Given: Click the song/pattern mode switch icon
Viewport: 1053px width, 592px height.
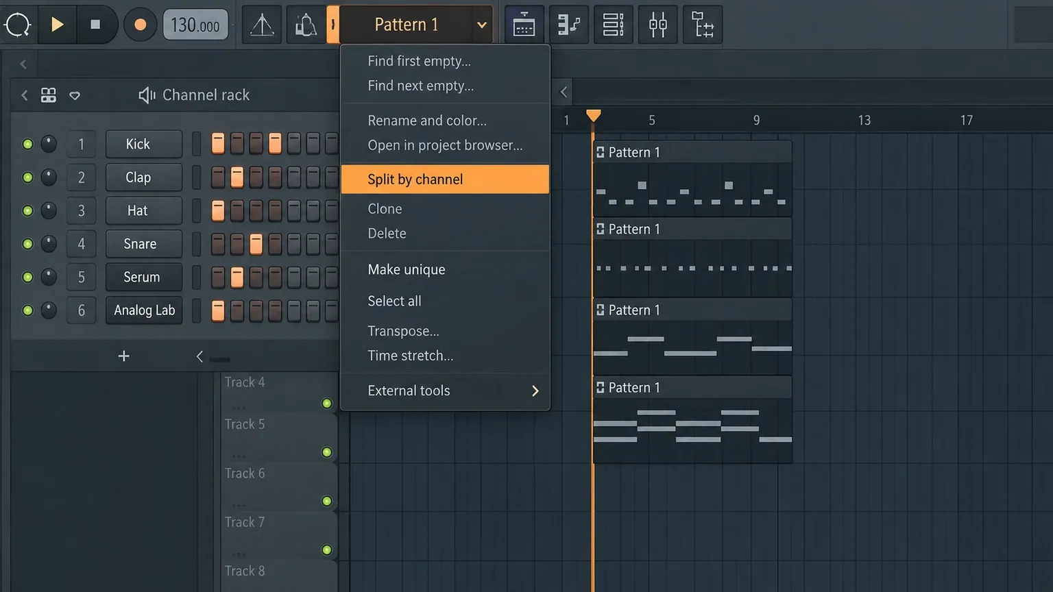Looking at the screenshot, I should 18,25.
